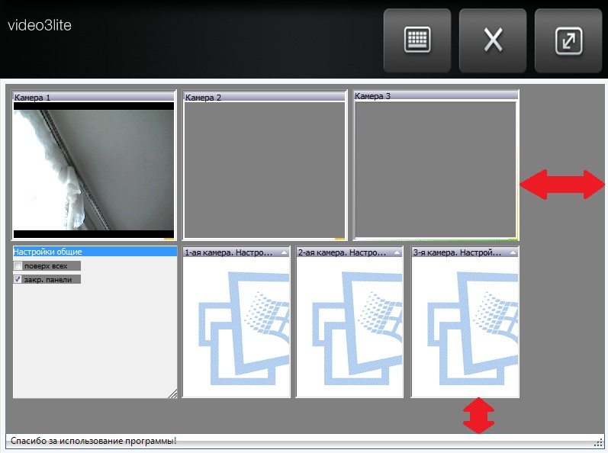The image size is (608, 453).
Task: Uncheck the "закр. панели" checkbox
Action: tap(18, 280)
